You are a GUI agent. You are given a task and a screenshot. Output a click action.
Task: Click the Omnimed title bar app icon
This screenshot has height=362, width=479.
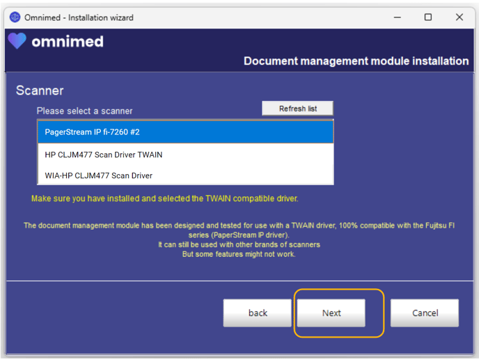[15, 17]
